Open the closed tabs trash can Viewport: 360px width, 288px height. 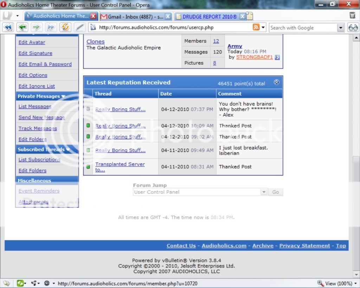(352, 15)
